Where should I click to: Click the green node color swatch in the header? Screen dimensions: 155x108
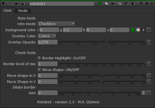(x=100, y=4)
